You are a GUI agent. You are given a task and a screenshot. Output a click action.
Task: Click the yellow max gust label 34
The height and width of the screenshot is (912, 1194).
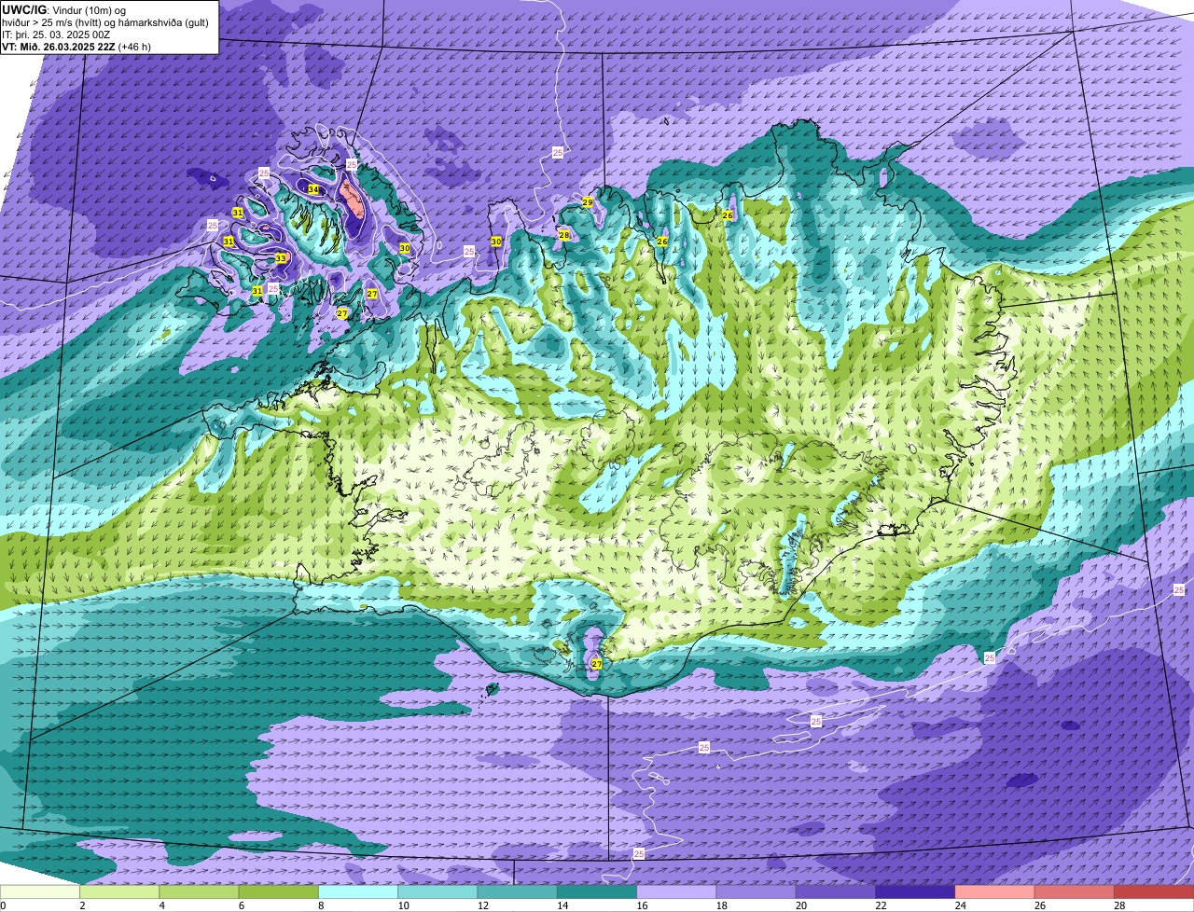coord(313,189)
